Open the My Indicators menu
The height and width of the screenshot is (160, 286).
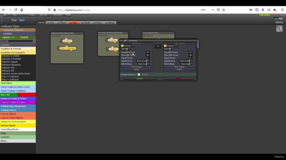pyautogui.click(x=23, y=15)
